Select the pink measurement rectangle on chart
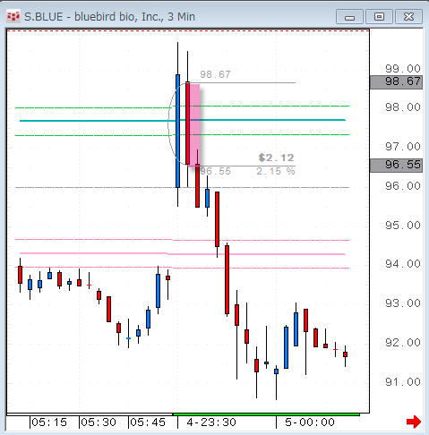This screenshot has width=429, height=435. (x=195, y=125)
